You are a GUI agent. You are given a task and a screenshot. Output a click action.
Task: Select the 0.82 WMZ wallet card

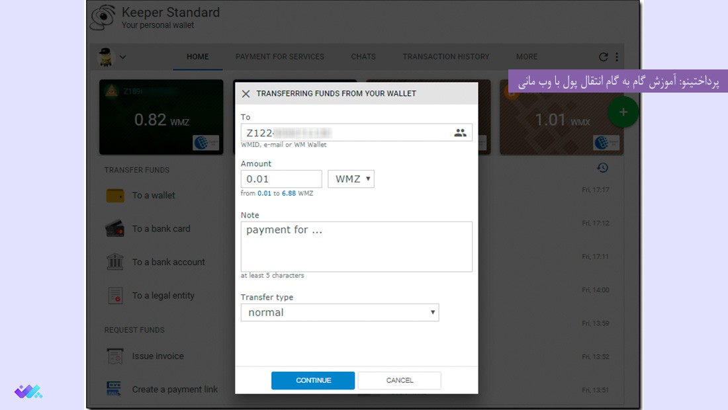coord(161,117)
